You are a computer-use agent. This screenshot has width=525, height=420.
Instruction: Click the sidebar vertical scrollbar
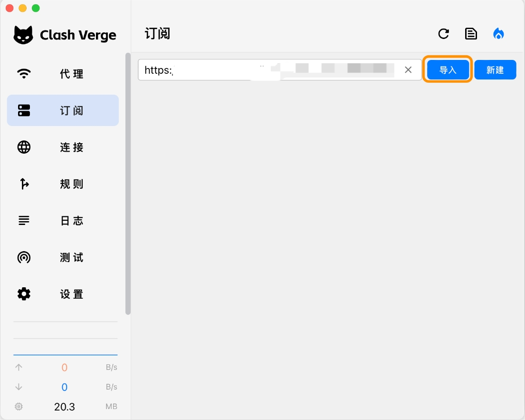coord(128,183)
